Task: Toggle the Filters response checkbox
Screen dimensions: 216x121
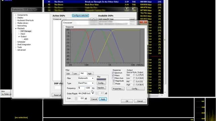Action: pyautogui.click(x=113, y=75)
